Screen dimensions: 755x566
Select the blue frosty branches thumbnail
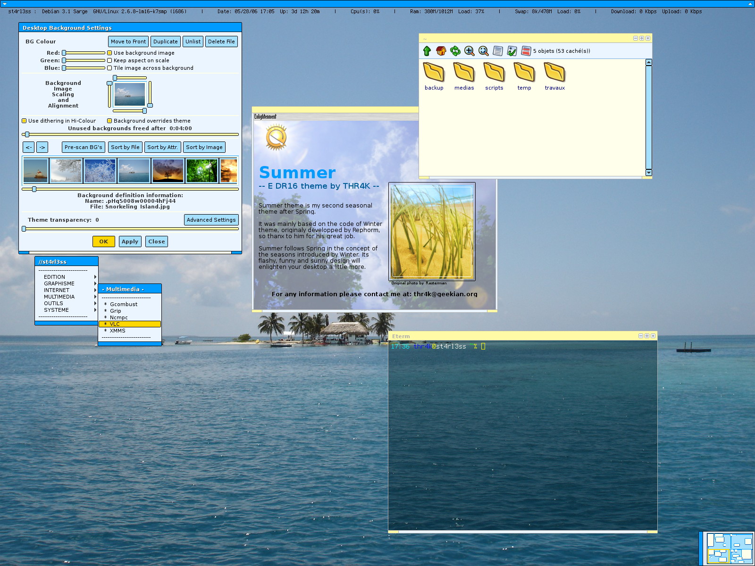click(100, 170)
